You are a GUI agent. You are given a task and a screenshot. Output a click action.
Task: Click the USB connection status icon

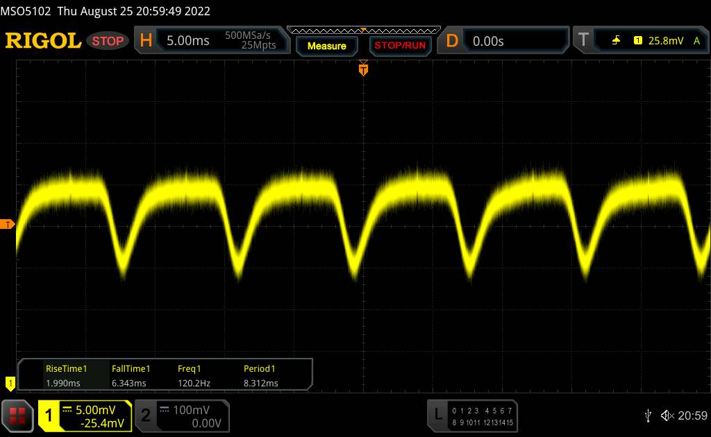648,415
